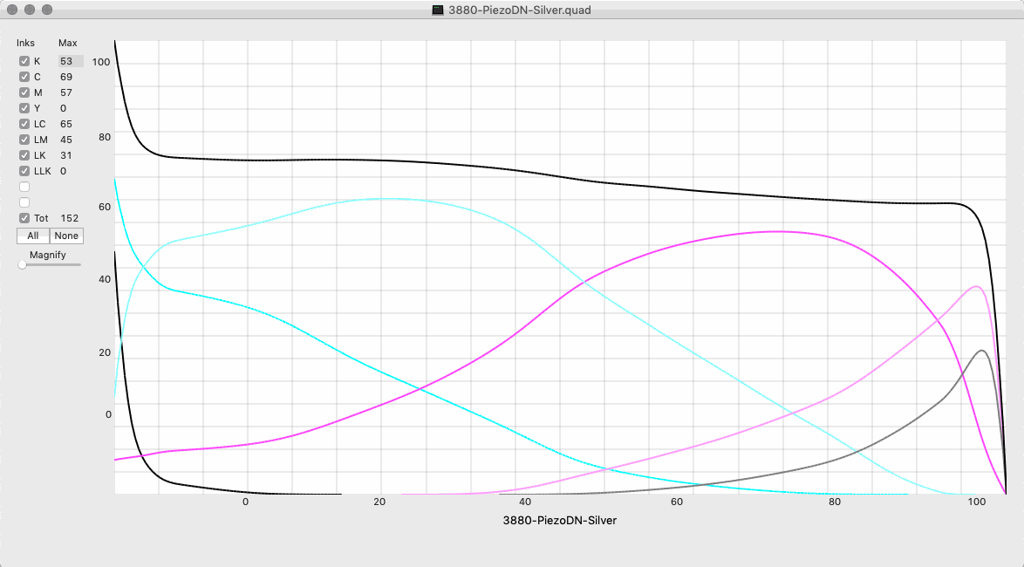Click the M max value 57
Viewport: 1024px width, 567px height.
(66, 92)
